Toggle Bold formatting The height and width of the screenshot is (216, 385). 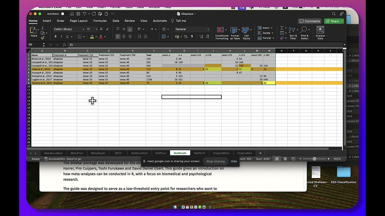[55, 37]
